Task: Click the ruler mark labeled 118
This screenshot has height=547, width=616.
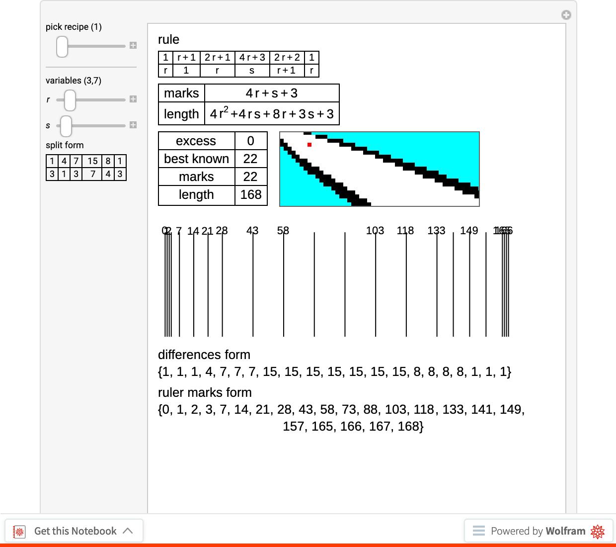Action: [405, 231]
